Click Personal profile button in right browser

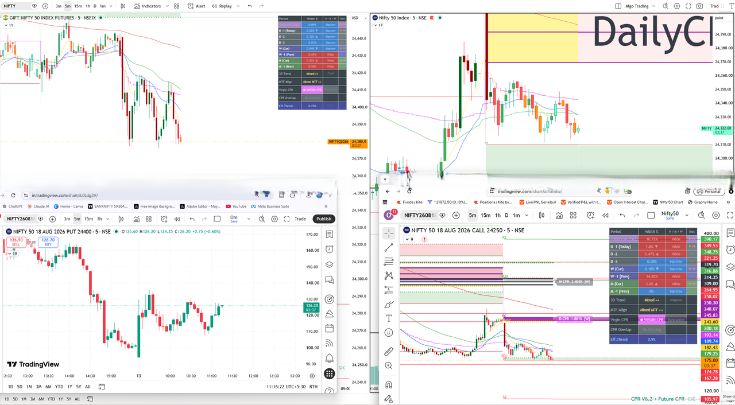click(709, 192)
